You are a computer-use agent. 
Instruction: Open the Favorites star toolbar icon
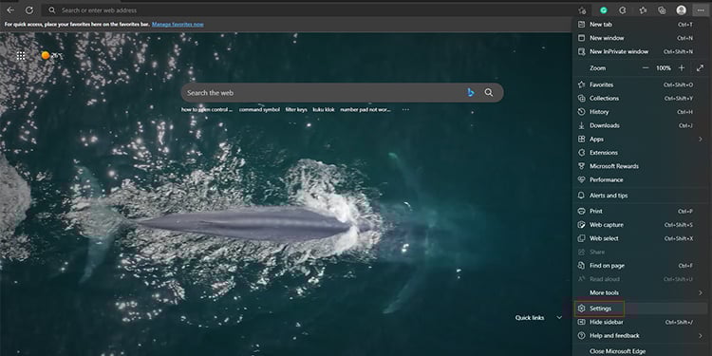pos(643,10)
